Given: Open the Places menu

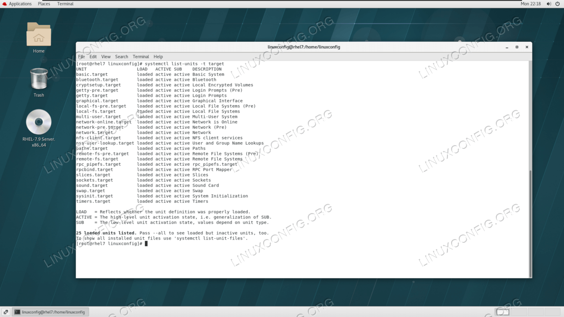Looking at the screenshot, I should point(44,4).
